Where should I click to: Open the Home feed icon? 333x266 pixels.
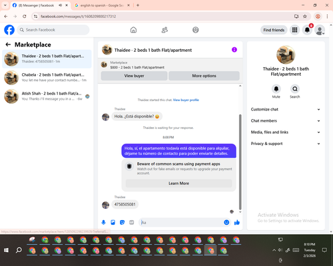click(x=133, y=30)
